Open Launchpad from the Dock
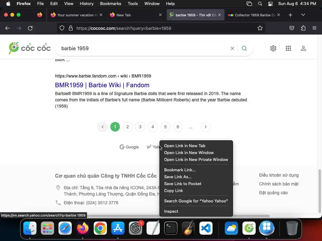Image resolution: width=322 pixels, height=241 pixels. click(x=47, y=228)
